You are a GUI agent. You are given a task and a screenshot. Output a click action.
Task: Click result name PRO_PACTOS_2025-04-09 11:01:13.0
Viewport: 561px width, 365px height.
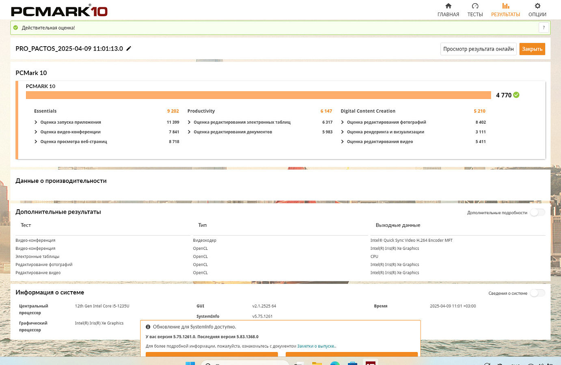[x=69, y=49]
